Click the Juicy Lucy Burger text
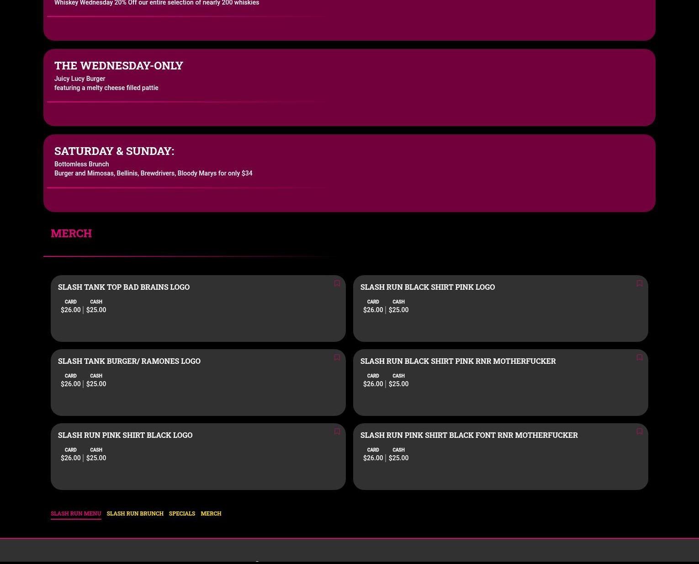Viewport: 699px width, 564px height. point(80,79)
